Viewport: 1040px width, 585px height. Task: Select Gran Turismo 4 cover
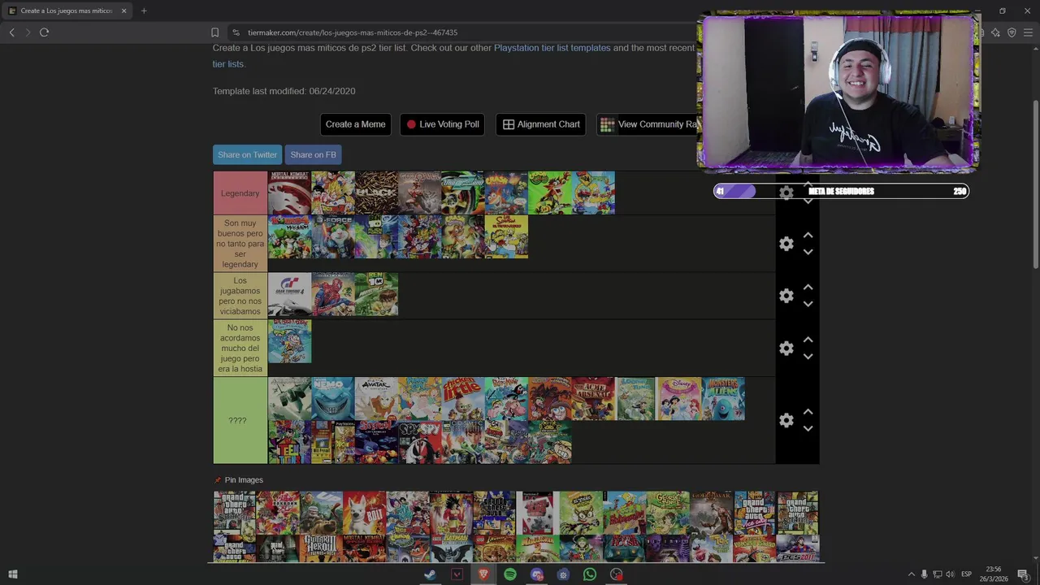[289, 294]
